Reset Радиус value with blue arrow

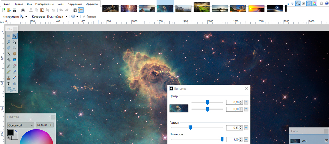pyautogui.click(x=246, y=127)
